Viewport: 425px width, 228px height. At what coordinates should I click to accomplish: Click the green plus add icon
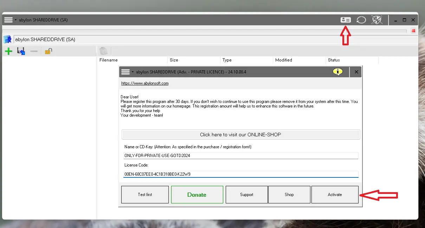coord(8,52)
